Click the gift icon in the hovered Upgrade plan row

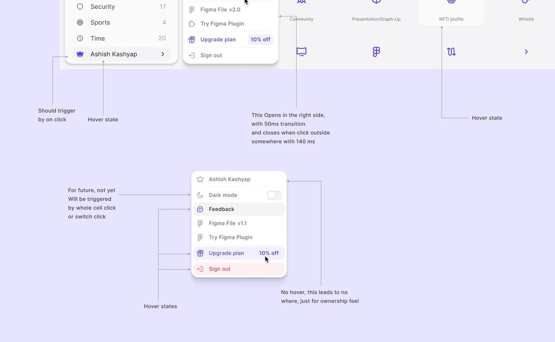(x=200, y=253)
